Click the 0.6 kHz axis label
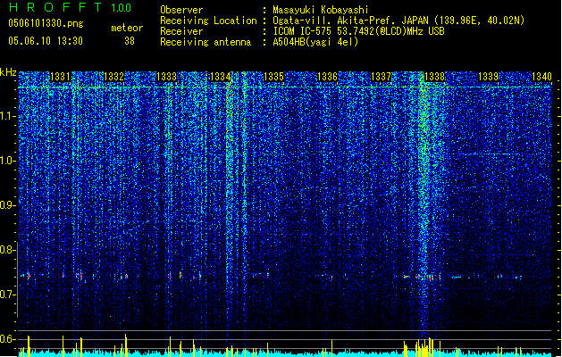Image resolution: width=562 pixels, height=357 pixels. point(8,339)
